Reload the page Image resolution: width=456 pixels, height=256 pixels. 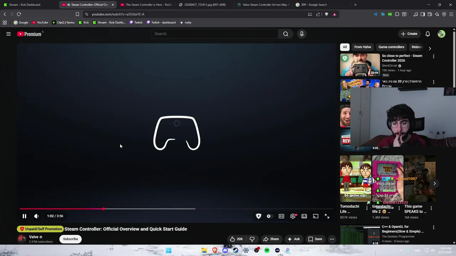19,14
